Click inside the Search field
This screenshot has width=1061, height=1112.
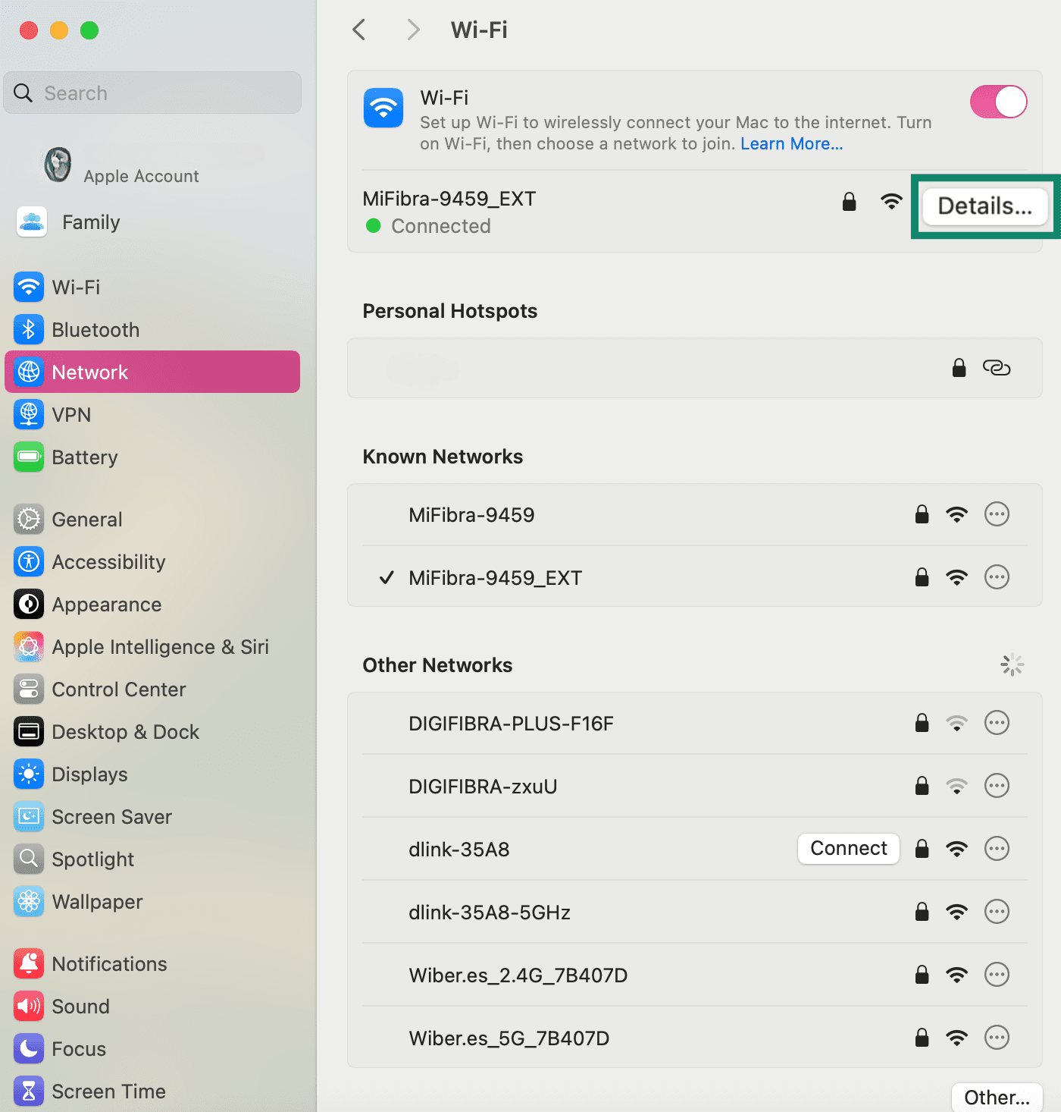152,93
